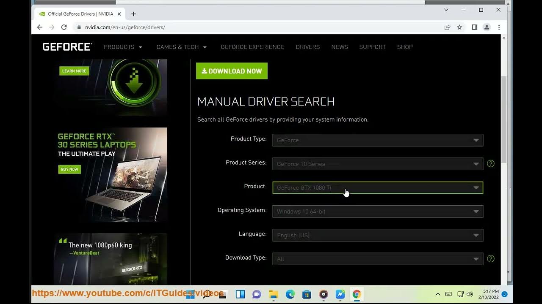Open the Product Series dropdown
This screenshot has height=304, width=542.
[378, 164]
